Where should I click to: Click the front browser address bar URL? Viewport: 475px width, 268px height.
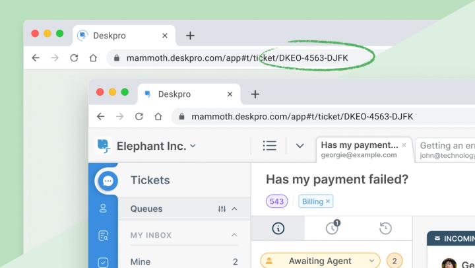(x=302, y=117)
